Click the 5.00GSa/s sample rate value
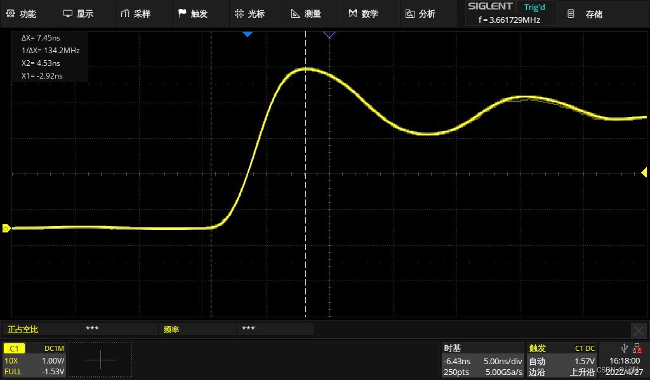Screen dimensions: 650x380 pos(504,372)
